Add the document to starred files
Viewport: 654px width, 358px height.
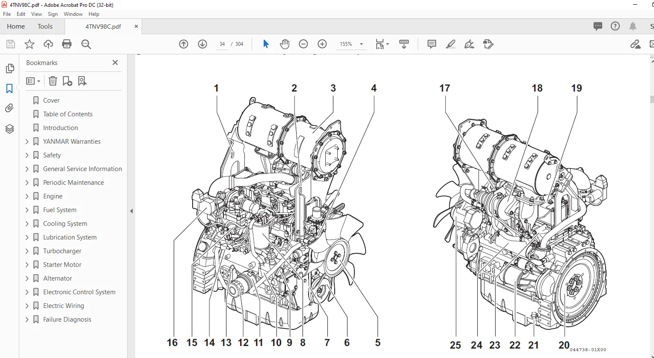click(x=30, y=44)
